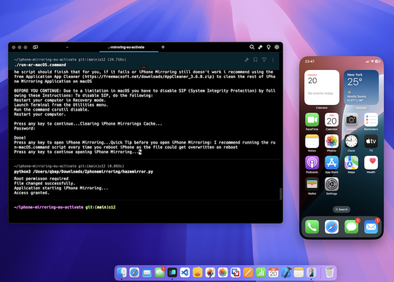The height and width of the screenshot is (282, 394).
Task: Launch Pixelmator Pro from the Dock
Action: tap(210, 272)
